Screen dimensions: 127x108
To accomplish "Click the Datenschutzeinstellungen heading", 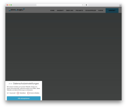I will [x=26, y=83].
